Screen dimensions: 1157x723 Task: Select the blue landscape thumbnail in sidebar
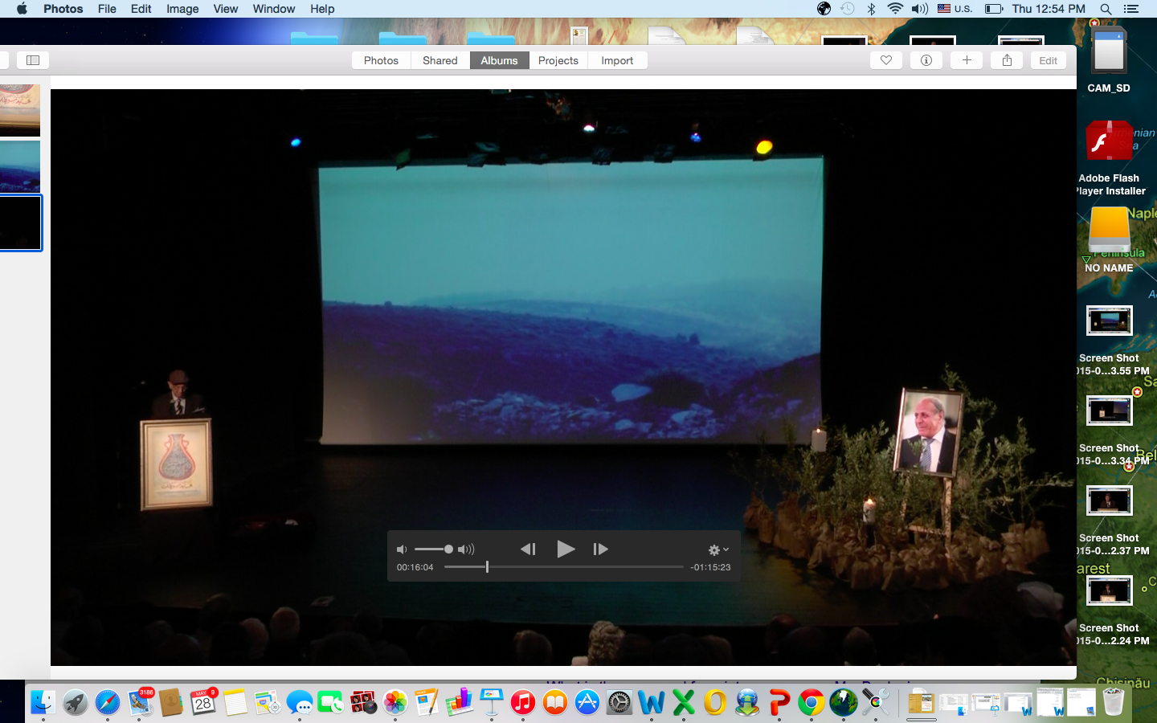click(20, 166)
